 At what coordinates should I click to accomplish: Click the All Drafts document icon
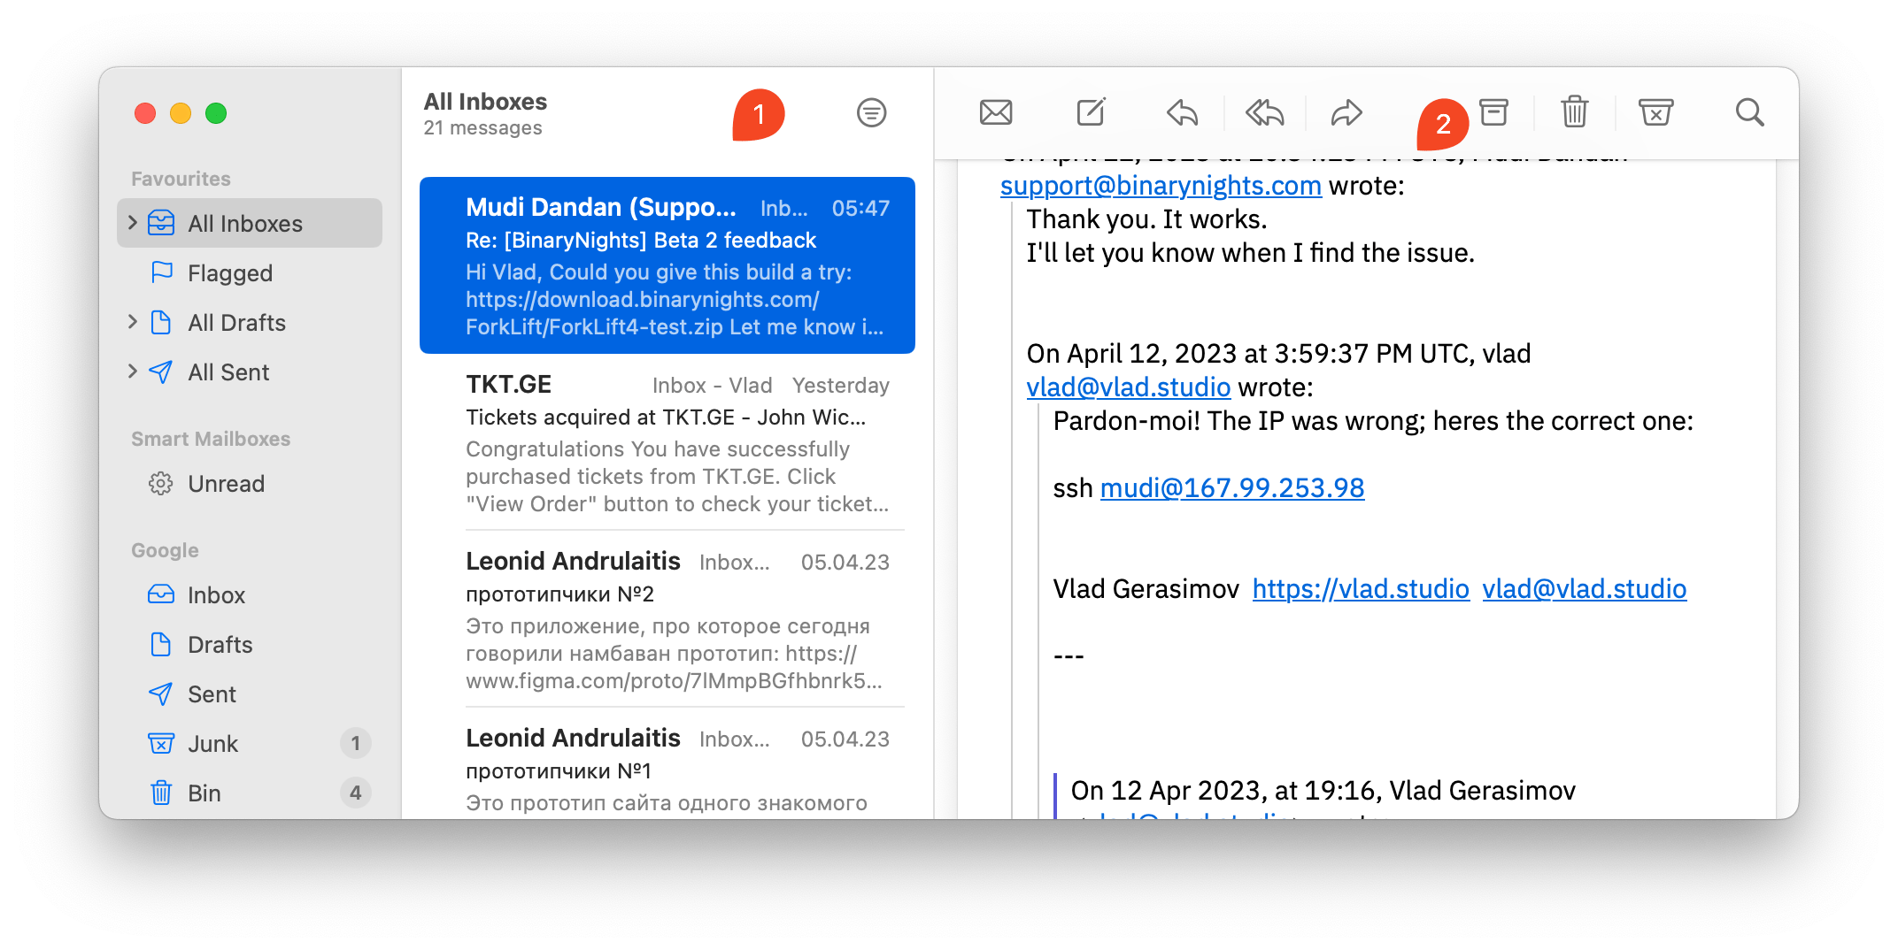coord(161,322)
